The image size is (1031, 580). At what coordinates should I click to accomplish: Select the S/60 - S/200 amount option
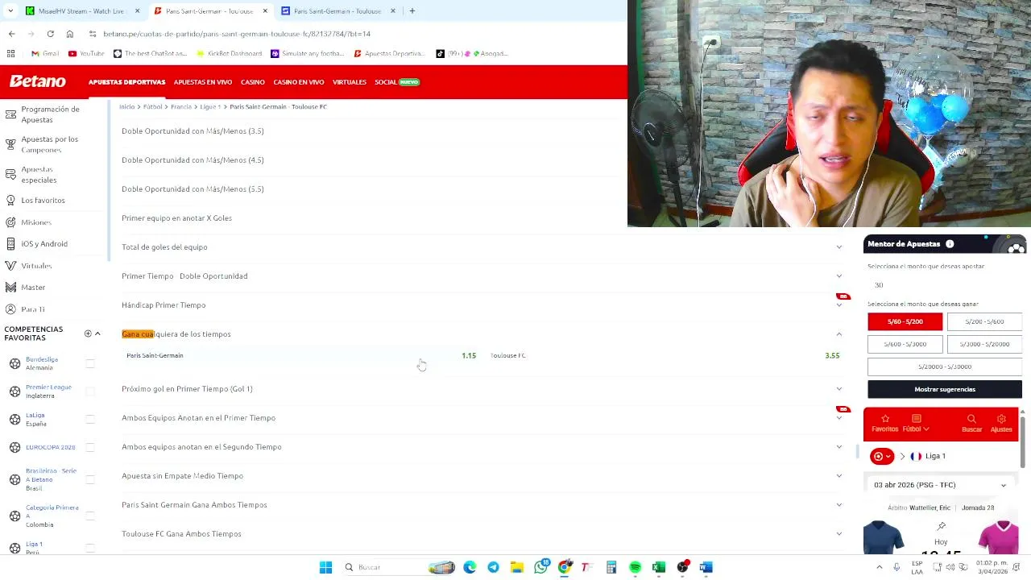[905, 321]
